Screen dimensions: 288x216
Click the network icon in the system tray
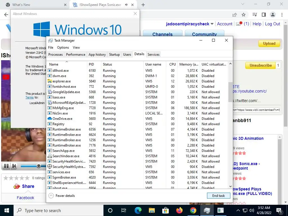pos(245,210)
